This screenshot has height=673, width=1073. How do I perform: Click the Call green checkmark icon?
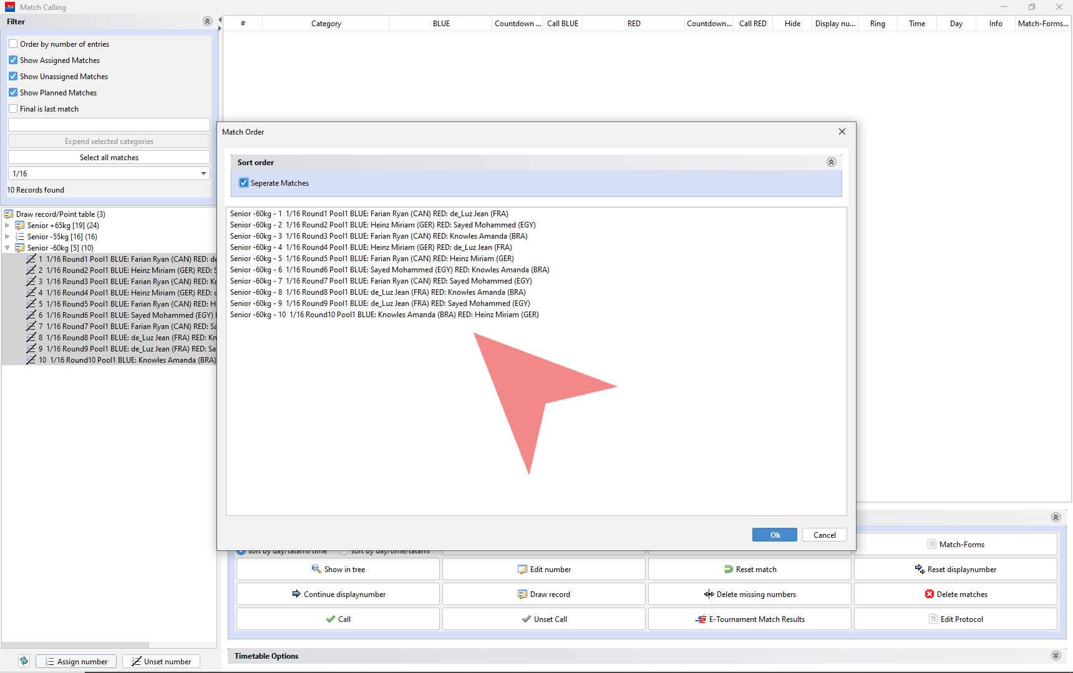pyautogui.click(x=331, y=619)
